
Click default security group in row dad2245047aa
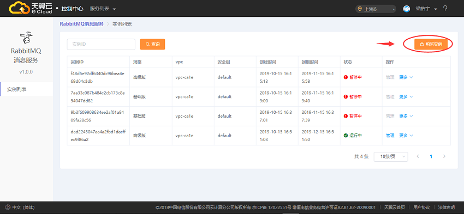[224, 136]
